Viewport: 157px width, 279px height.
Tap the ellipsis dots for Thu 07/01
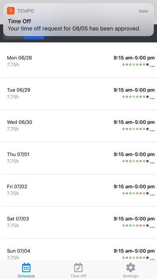(152, 163)
